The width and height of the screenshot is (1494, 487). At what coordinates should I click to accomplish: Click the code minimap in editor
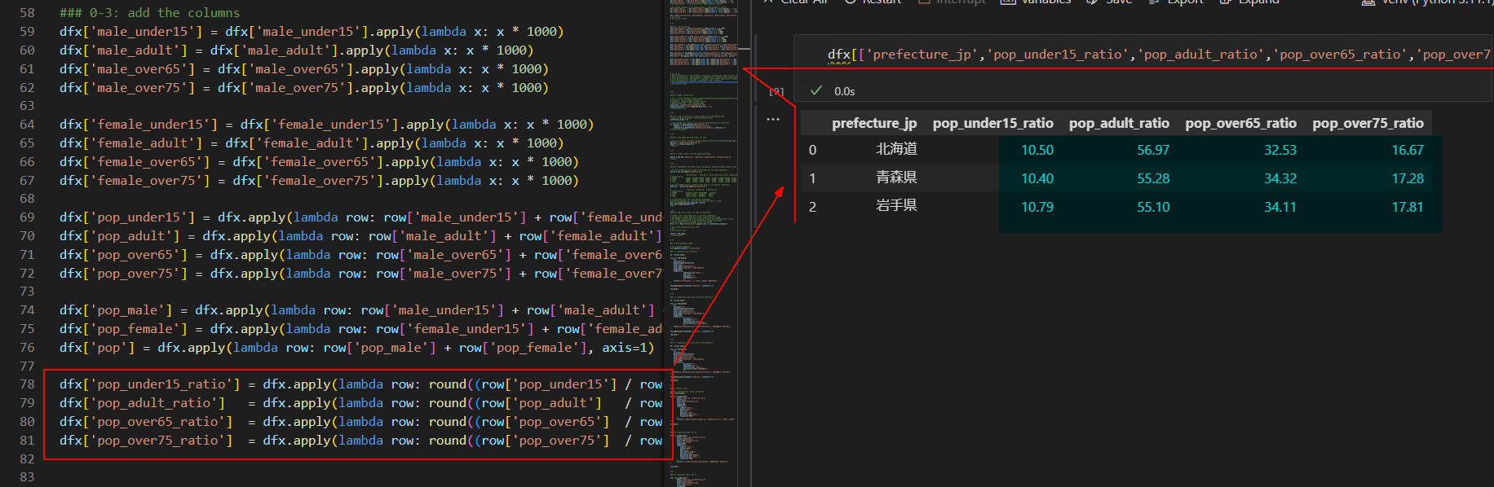tap(703, 243)
